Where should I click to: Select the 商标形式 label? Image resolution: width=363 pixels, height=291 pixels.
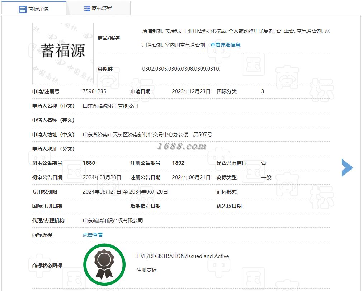pyautogui.click(x=227, y=192)
